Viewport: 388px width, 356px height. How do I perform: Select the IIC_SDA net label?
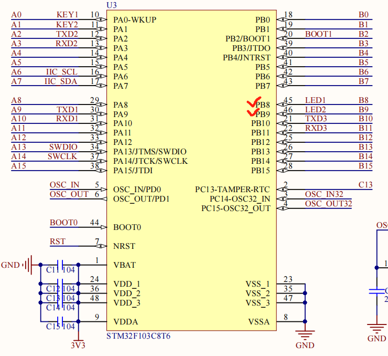click(x=61, y=81)
